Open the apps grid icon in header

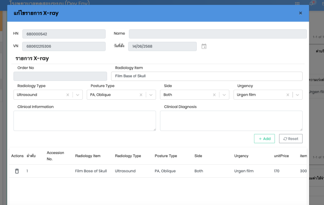pos(297,3)
